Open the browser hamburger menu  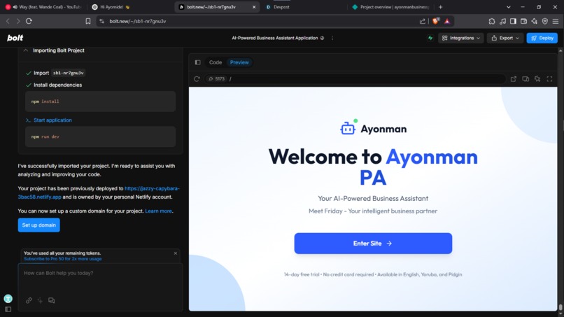click(x=556, y=21)
